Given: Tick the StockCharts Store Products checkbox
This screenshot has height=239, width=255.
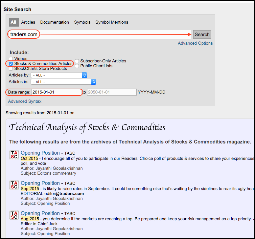Looking at the screenshot, I should coord(11,69).
